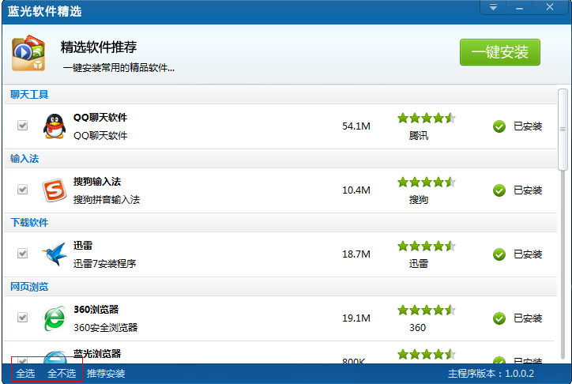
Task: Click the green installed check for 360浏览器
Action: click(x=499, y=318)
